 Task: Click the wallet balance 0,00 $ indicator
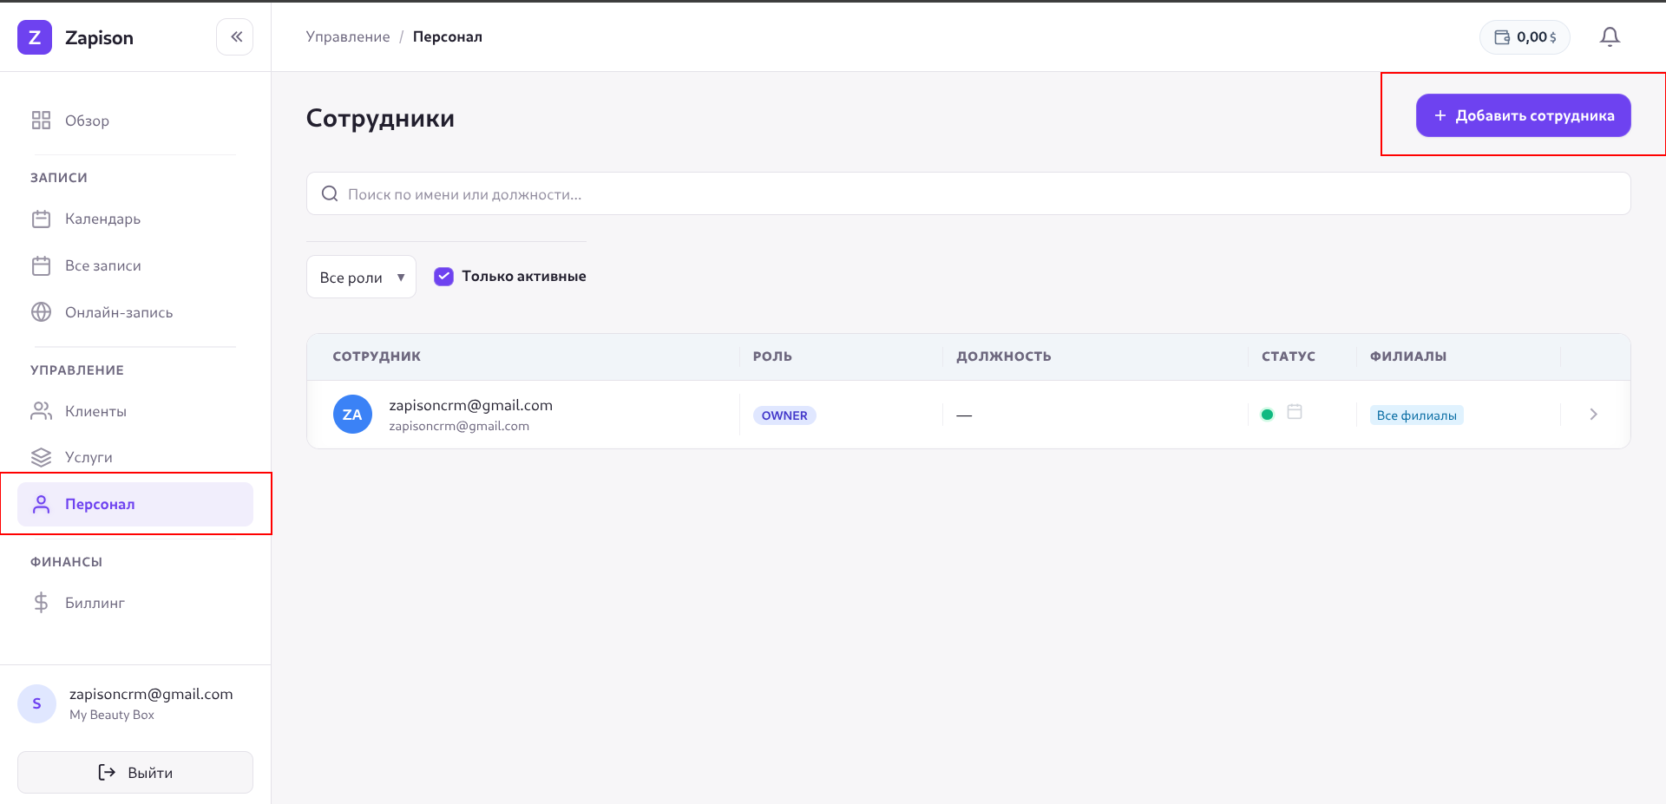[x=1525, y=37]
